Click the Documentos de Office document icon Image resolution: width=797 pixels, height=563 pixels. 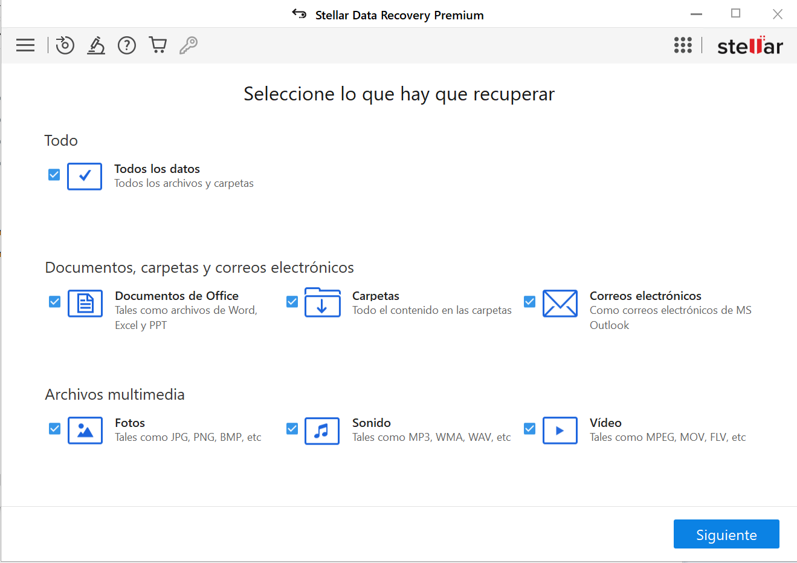pos(85,303)
